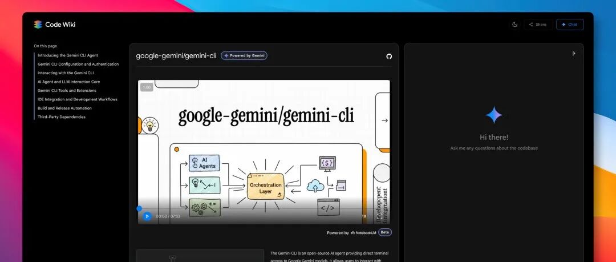
Task: Go to Third-Party Dependencies section
Action: click(62, 117)
